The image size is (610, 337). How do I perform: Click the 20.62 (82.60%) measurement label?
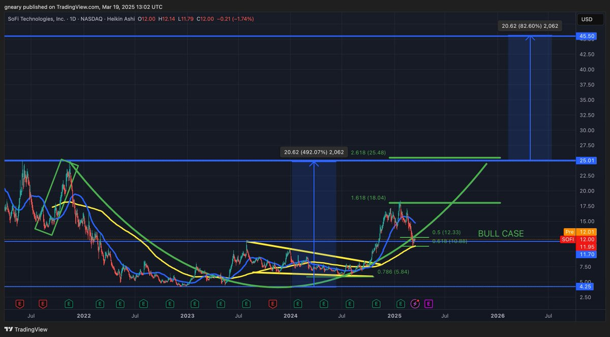pos(531,26)
